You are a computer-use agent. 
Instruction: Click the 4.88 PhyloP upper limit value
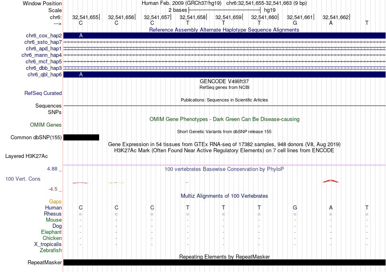pyautogui.click(x=52, y=169)
